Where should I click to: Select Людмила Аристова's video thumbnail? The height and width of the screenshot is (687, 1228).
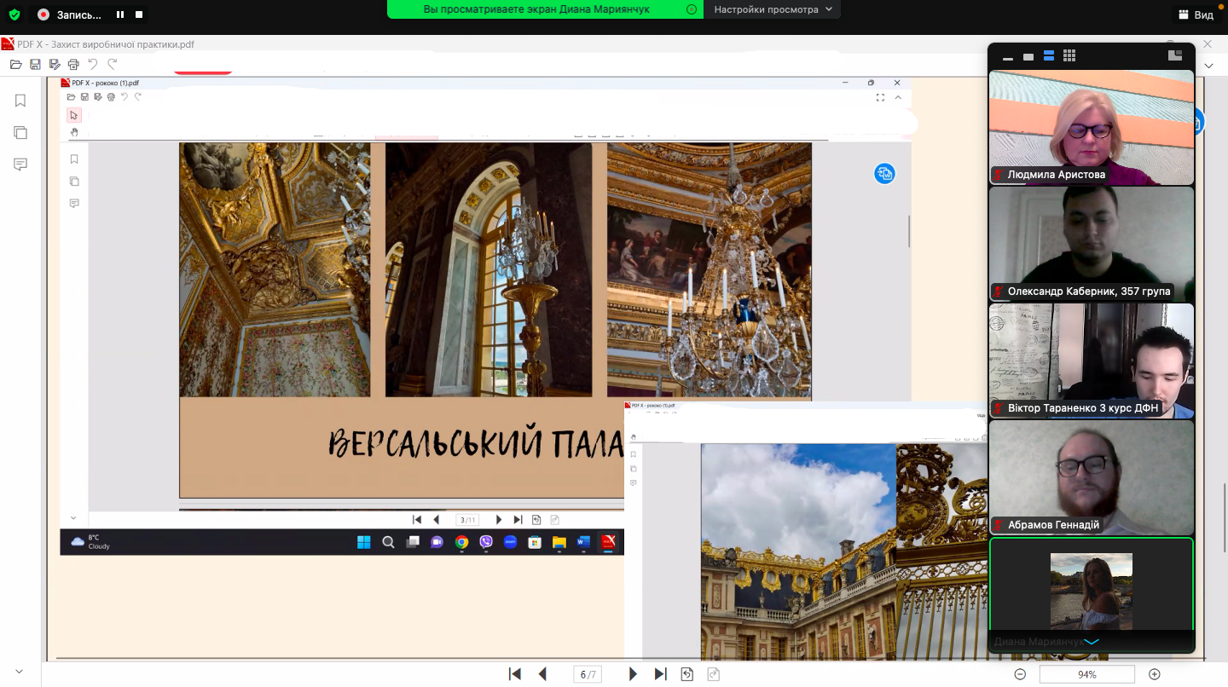click(1091, 127)
